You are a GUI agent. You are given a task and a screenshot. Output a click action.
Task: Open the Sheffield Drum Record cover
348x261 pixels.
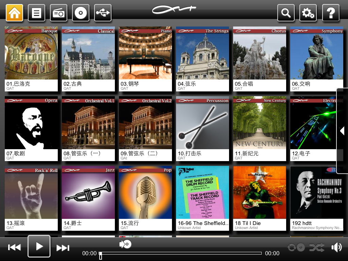click(x=203, y=192)
